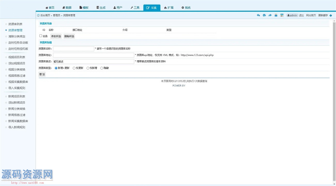This screenshot has width=336, height=186.
Task: Open the 用户 top tab
Action: pos(118,8)
